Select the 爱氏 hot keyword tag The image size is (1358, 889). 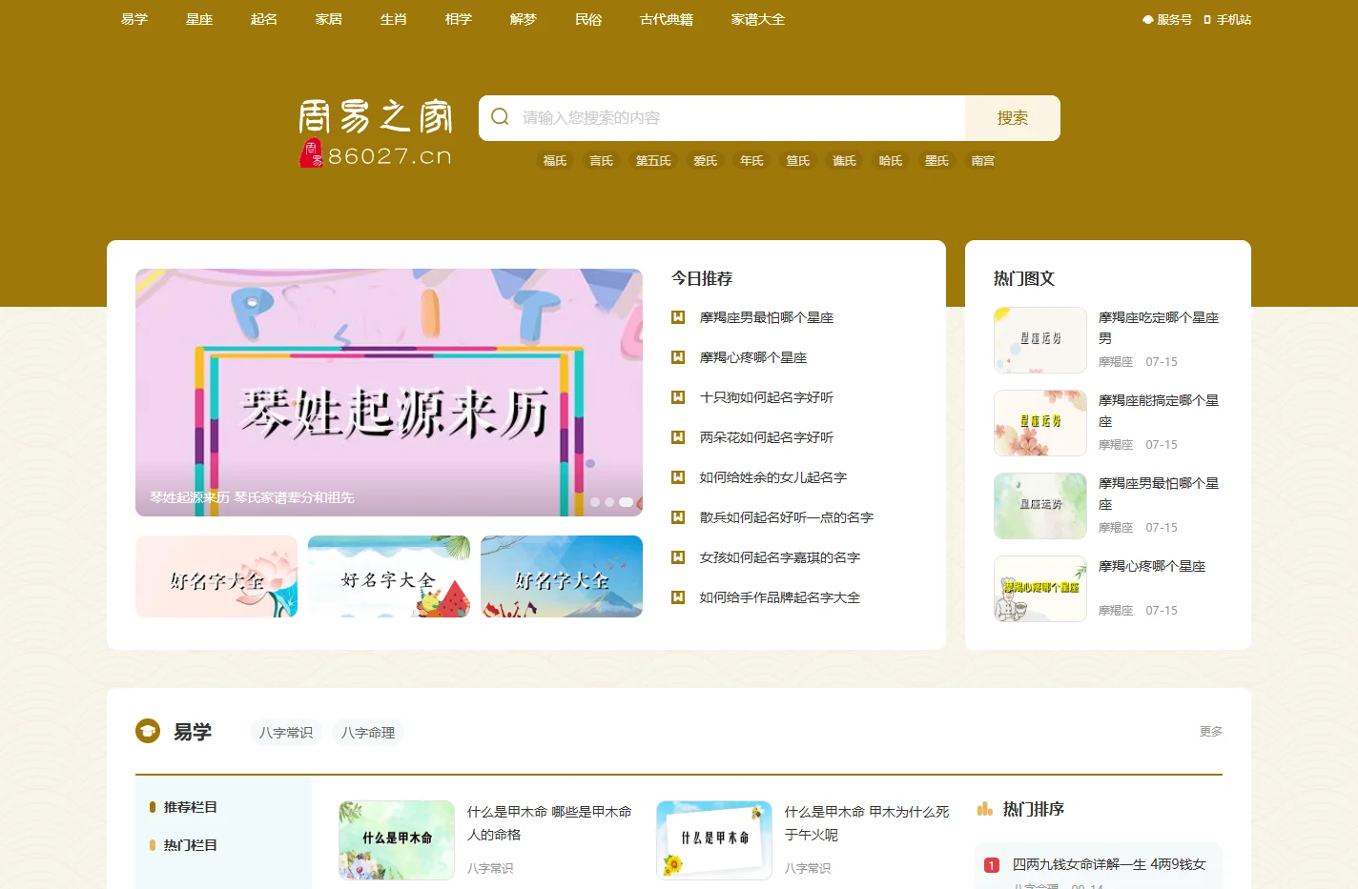click(706, 161)
